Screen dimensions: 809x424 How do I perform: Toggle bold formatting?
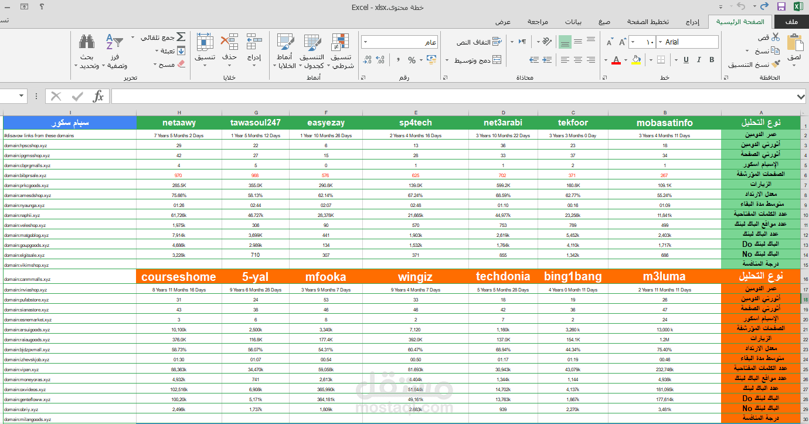(x=712, y=60)
